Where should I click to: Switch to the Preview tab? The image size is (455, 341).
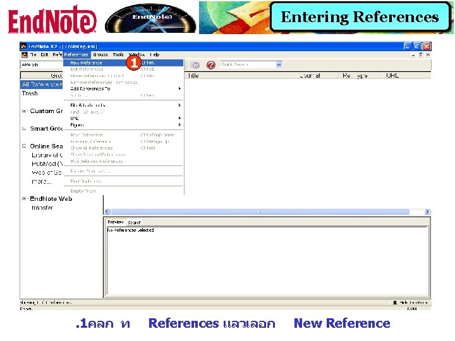tap(115, 222)
